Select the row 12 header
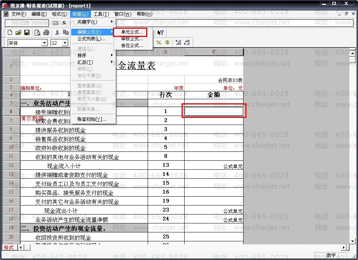 tap(11, 165)
